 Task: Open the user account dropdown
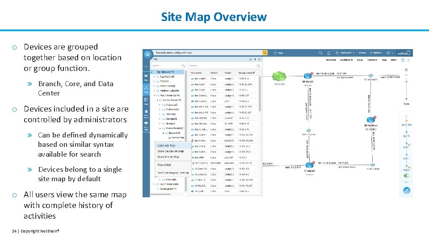tap(345, 53)
